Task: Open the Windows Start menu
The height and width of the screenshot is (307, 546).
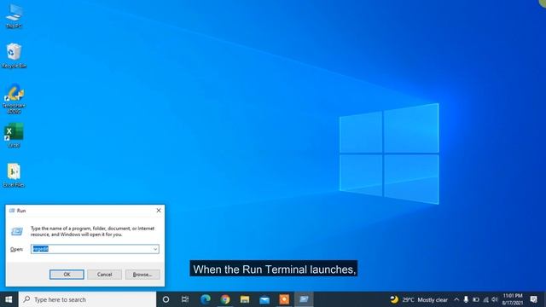Action: tap(9, 299)
